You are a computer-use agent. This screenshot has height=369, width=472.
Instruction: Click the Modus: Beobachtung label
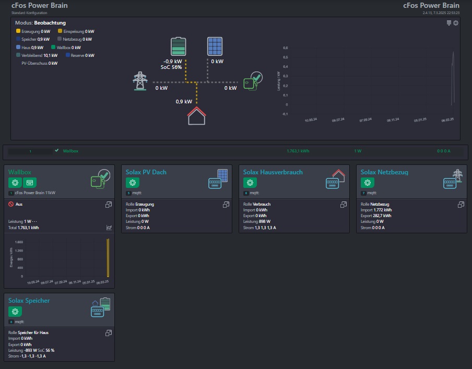click(40, 23)
